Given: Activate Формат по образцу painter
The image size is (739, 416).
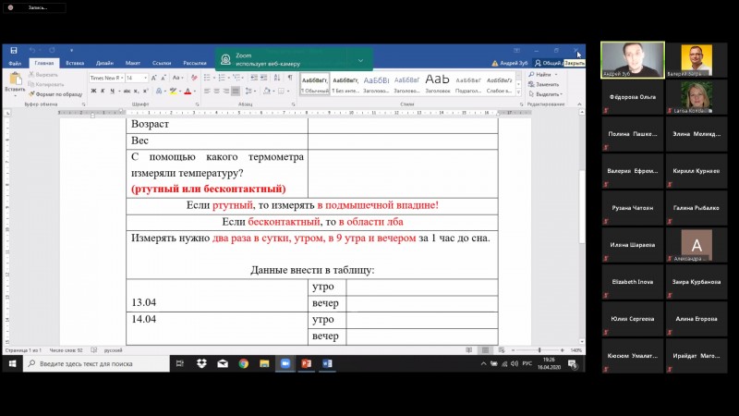Looking at the screenshot, I should pyautogui.click(x=55, y=94).
